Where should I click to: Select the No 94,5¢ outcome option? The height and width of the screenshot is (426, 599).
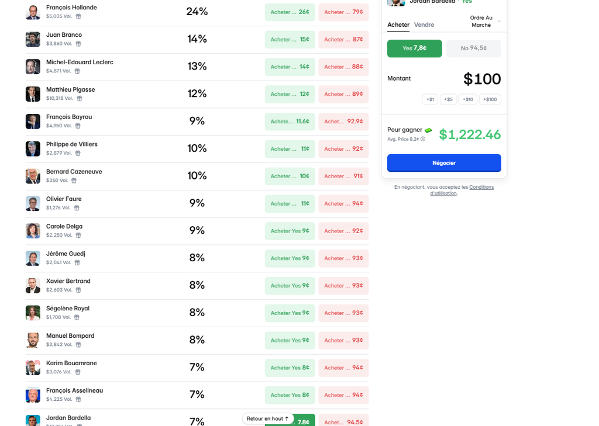click(x=474, y=49)
